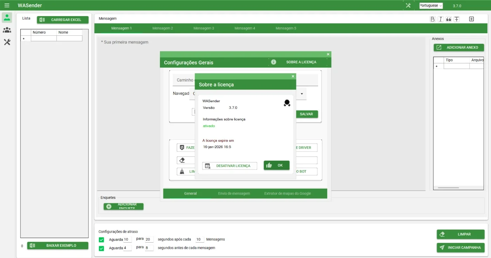Viewport: 491px width, 258px height.
Task: Click the OK button
Action: tap(277, 165)
